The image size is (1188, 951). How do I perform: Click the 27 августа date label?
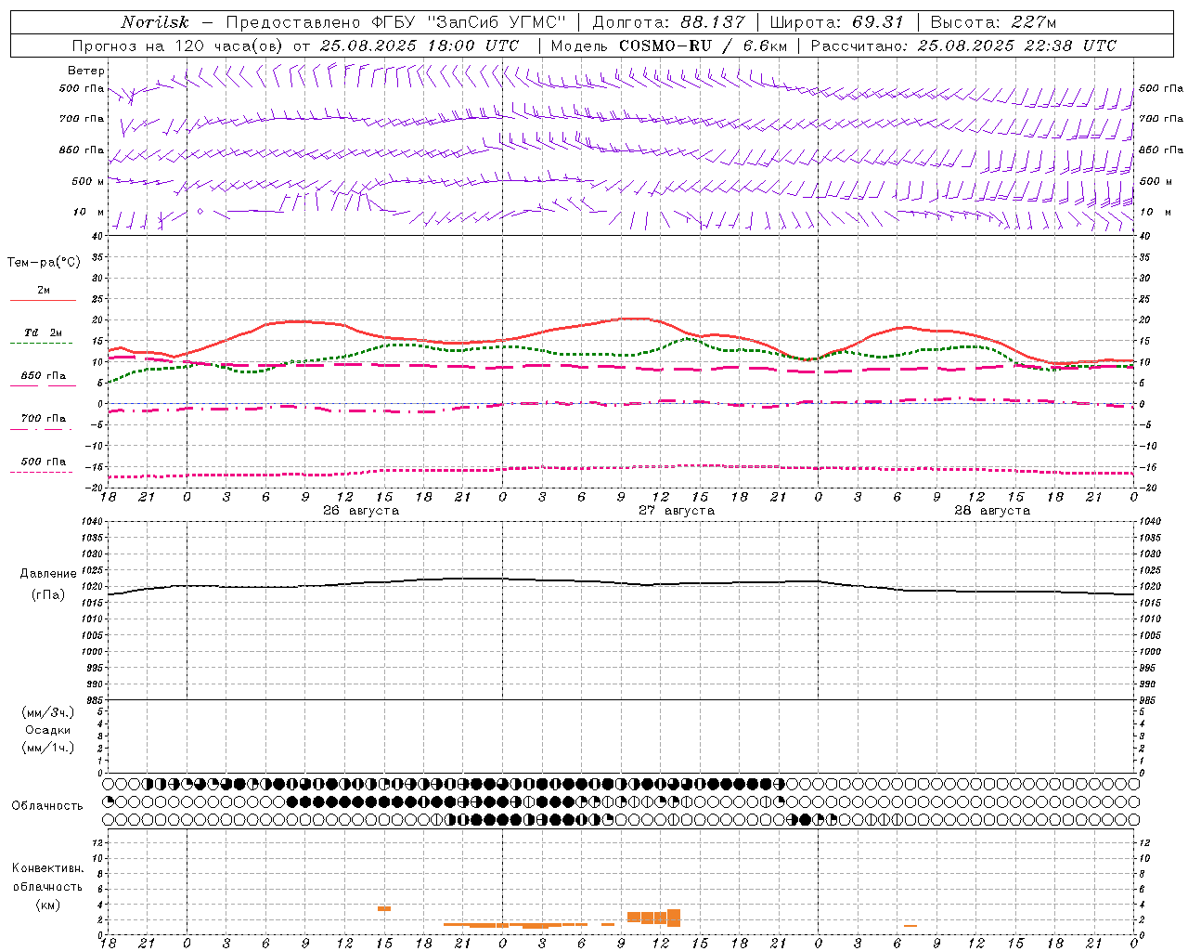(x=677, y=511)
